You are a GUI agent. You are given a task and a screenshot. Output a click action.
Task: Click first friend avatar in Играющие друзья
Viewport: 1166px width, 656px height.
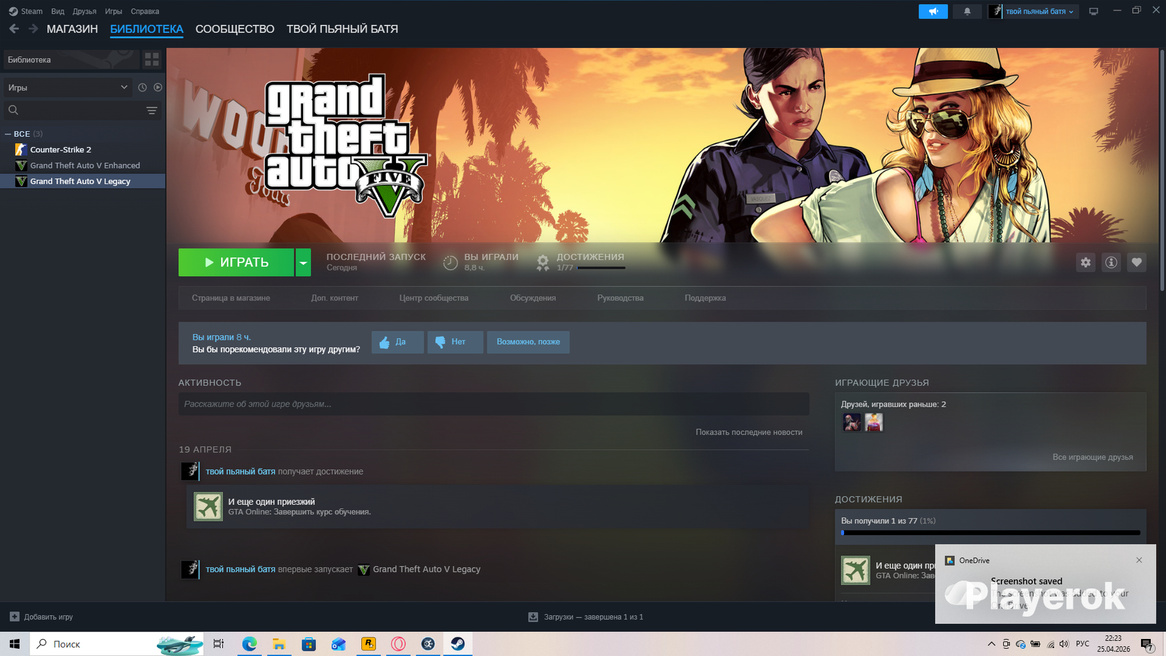(852, 422)
